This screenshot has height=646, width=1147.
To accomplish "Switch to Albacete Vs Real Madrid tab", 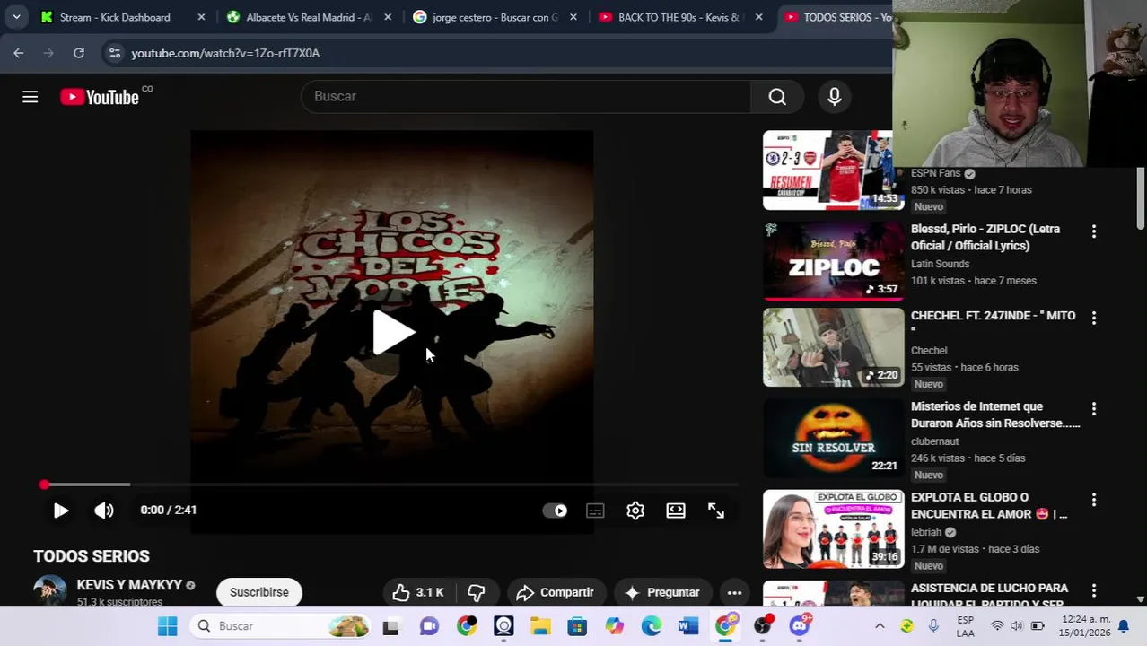I will [309, 17].
